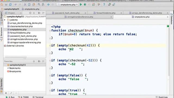Screen dimensions: 174x98
Task: Click the Paste icon in toolbar
Action: (33, 5)
